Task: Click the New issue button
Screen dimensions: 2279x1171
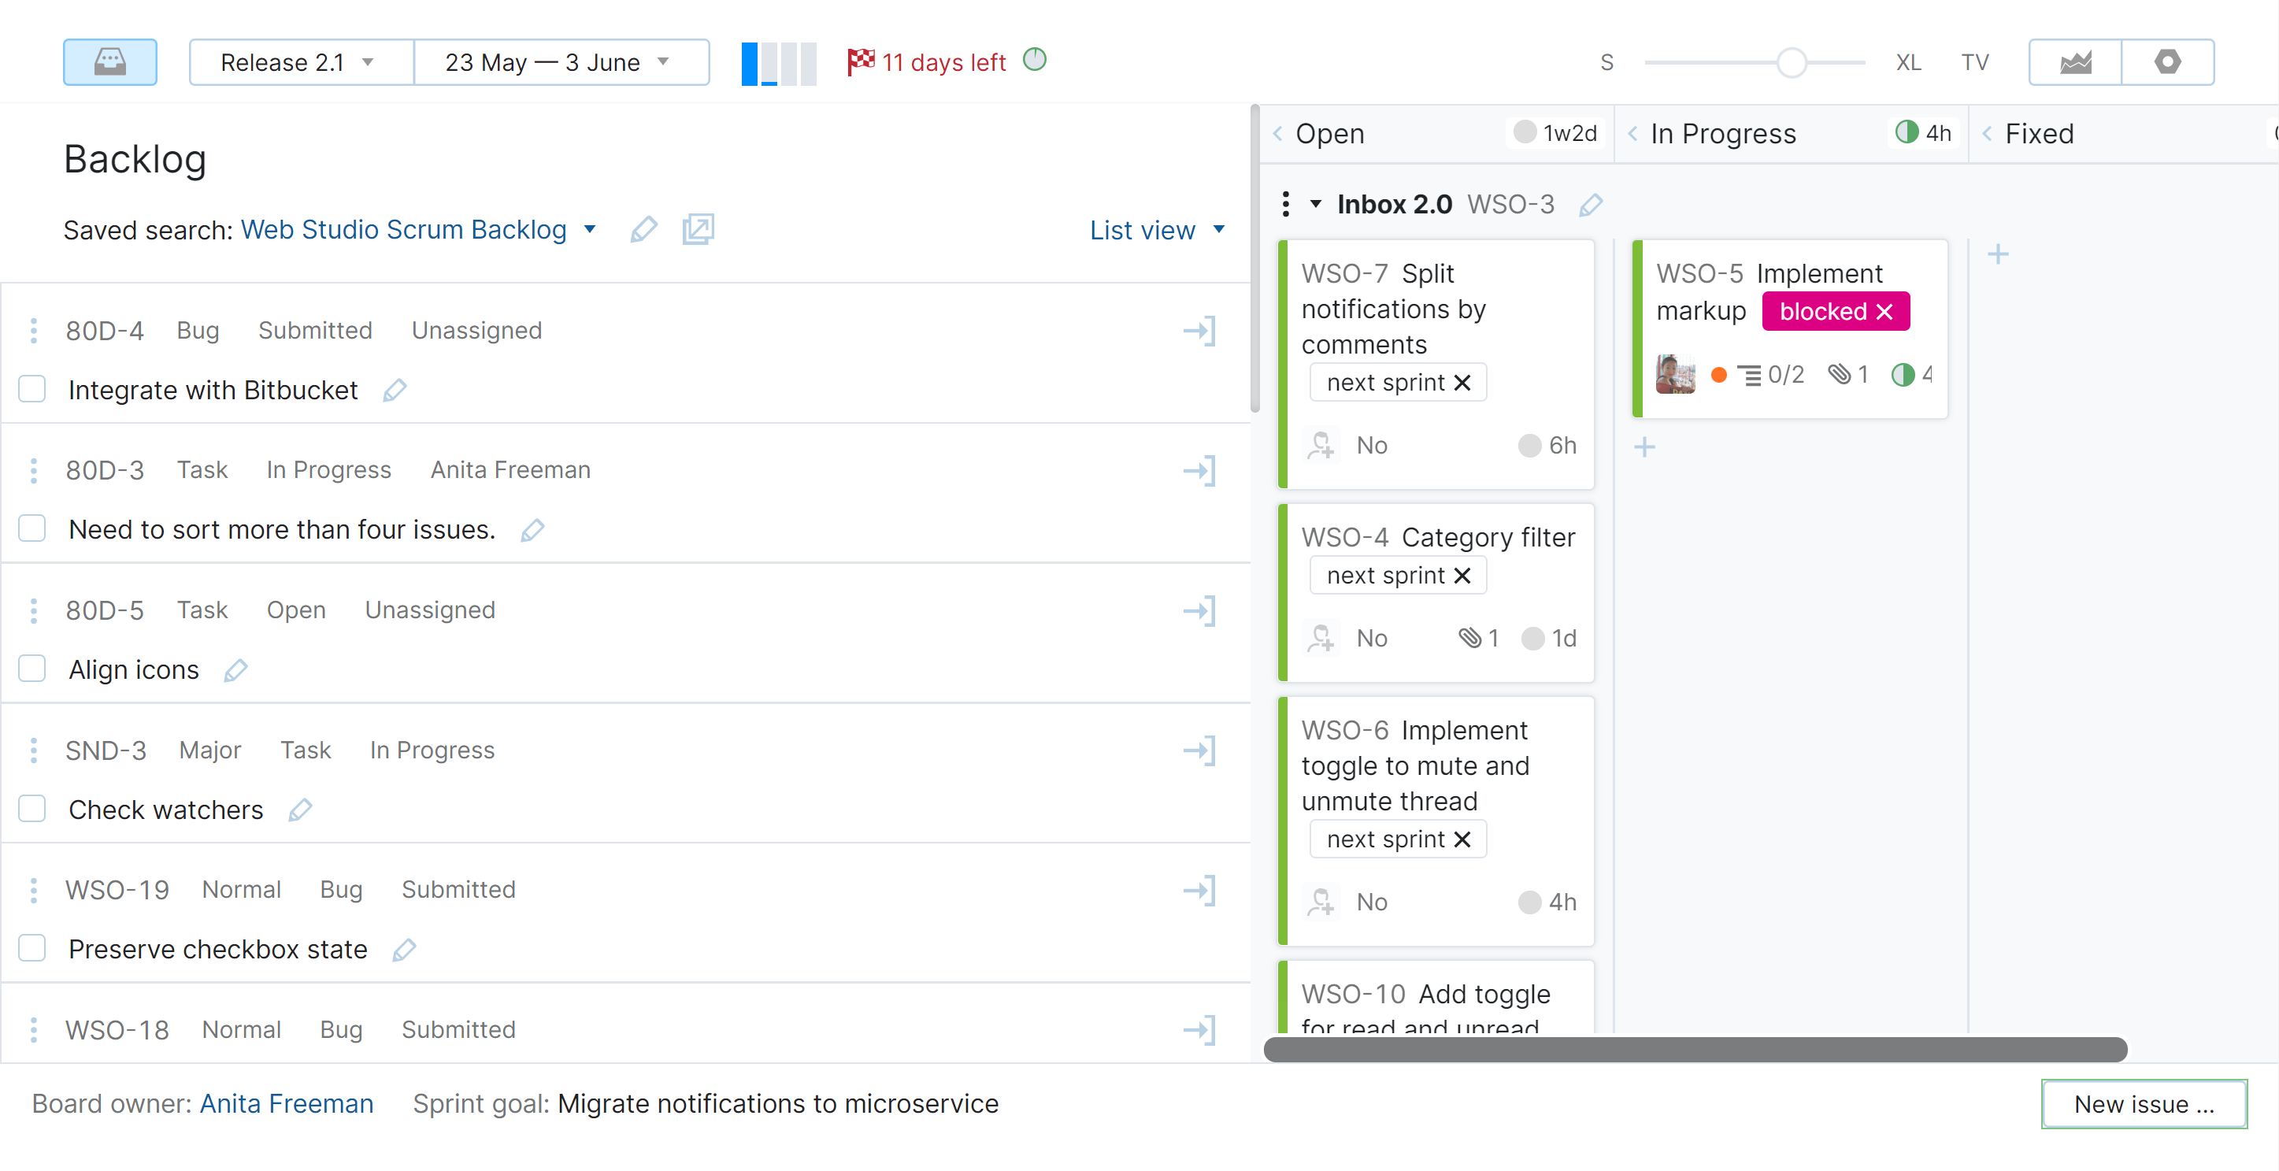Action: point(2143,1104)
